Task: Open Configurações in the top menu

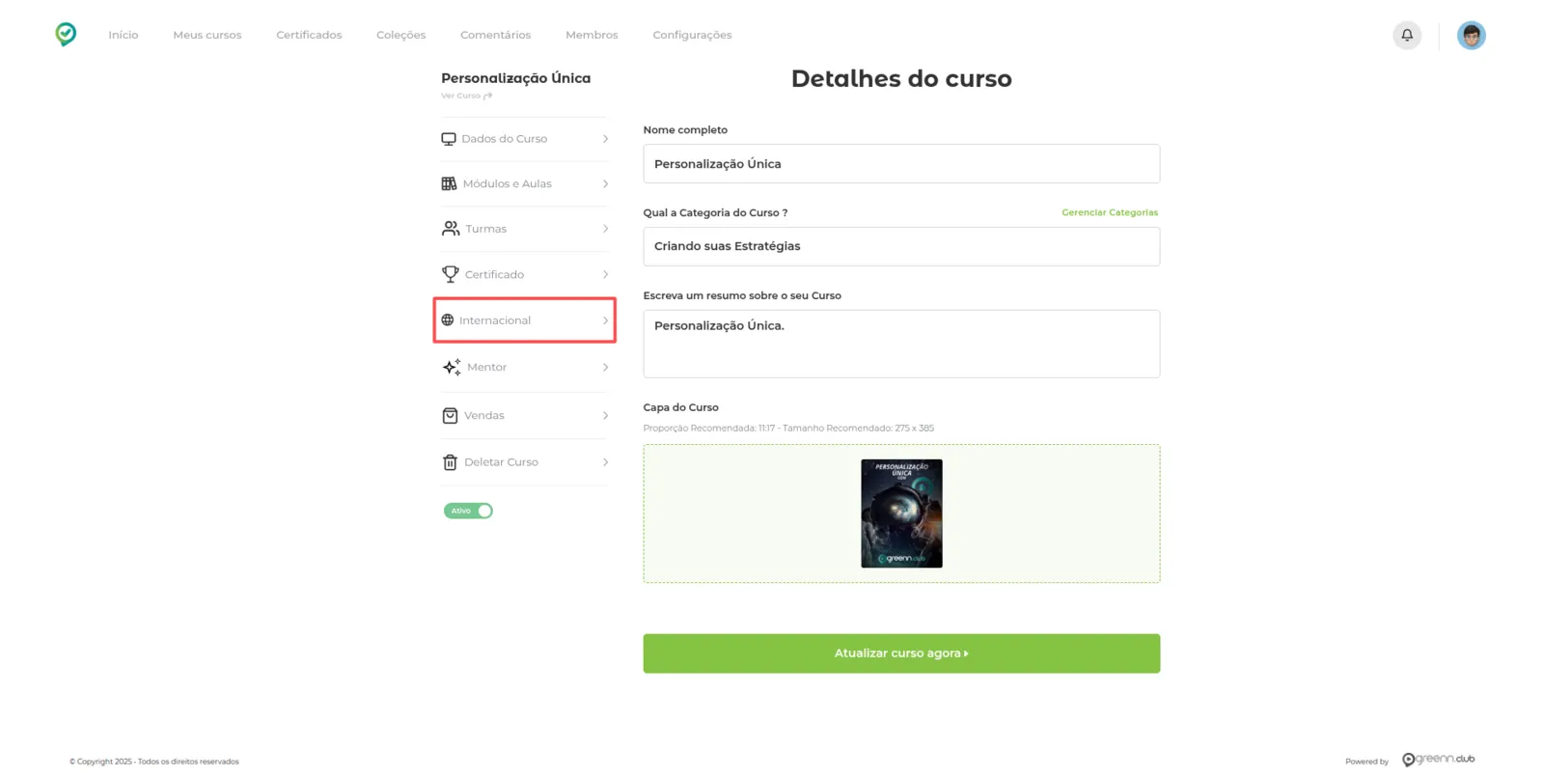Action: (x=692, y=35)
